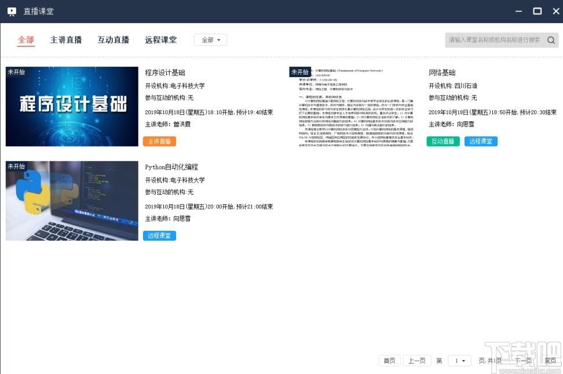Screen dimensions: 563x374
Task: Switch to the 全部 tab
Action: click(x=26, y=40)
